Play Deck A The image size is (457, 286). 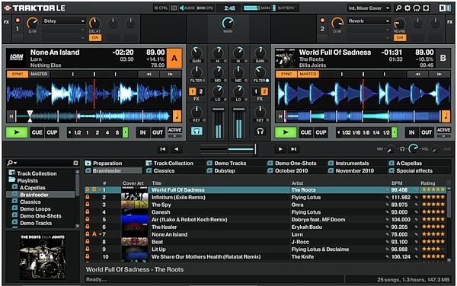[x=17, y=132]
